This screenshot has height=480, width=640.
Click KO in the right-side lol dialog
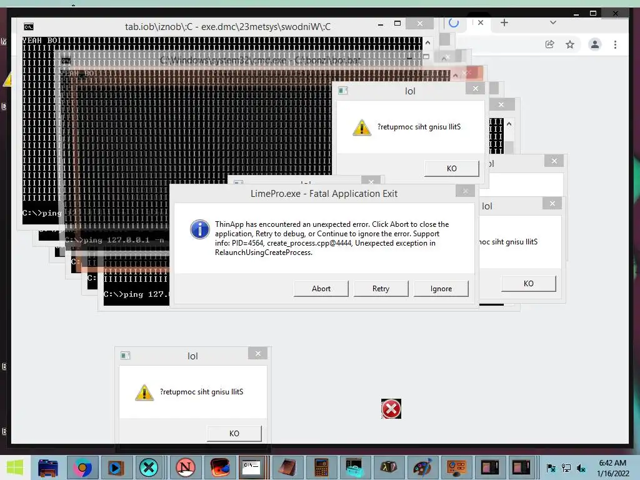pos(528,283)
